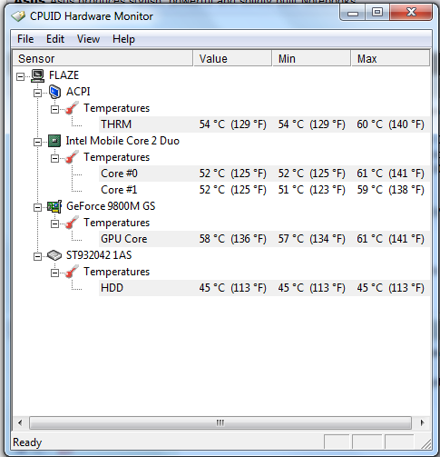Collapse Temperatures under ST932042 1AS
The width and height of the screenshot is (440, 457).
pos(54,273)
